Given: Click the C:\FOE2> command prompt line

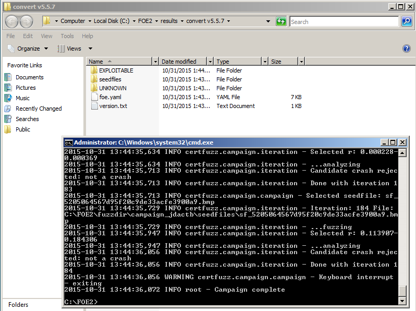Looking at the screenshot, I should [81, 302].
